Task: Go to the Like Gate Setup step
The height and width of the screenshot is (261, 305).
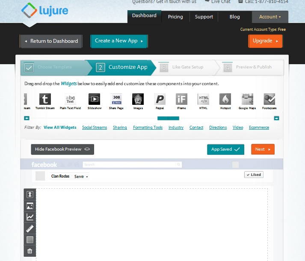Action: point(187,67)
